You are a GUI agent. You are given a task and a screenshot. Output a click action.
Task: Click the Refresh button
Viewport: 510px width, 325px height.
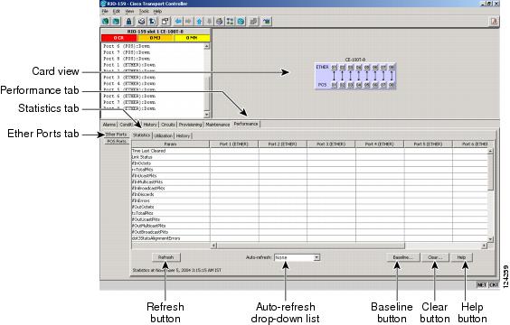pyautogui.click(x=165, y=257)
